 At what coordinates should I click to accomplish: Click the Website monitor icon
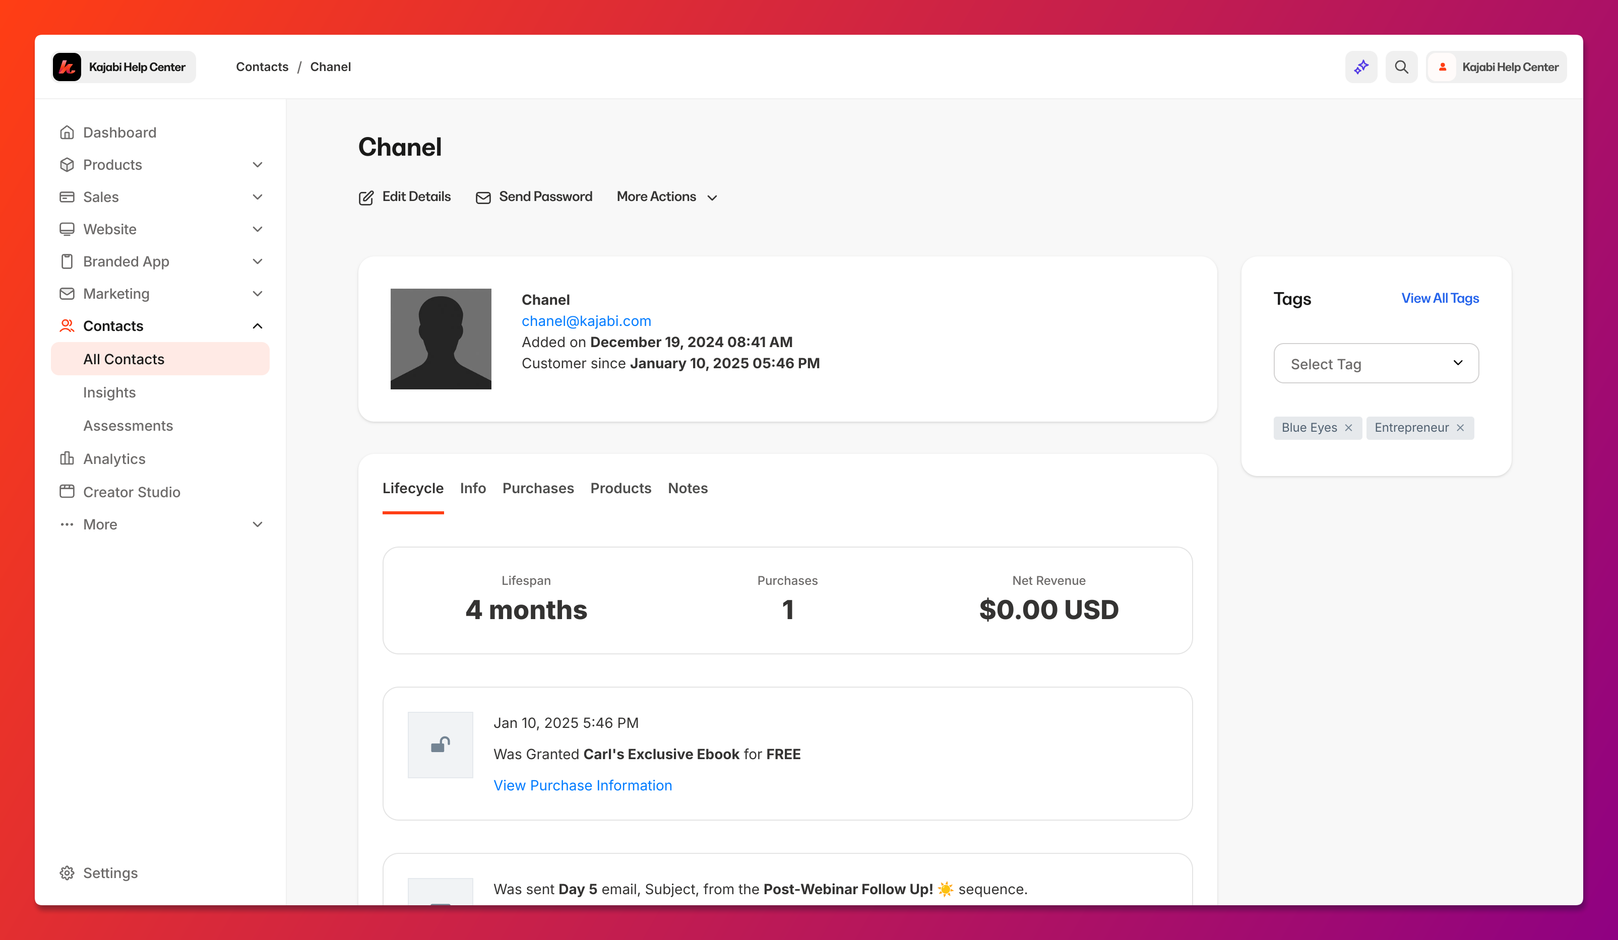[67, 229]
